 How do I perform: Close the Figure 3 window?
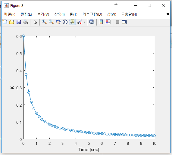pos(163,5)
